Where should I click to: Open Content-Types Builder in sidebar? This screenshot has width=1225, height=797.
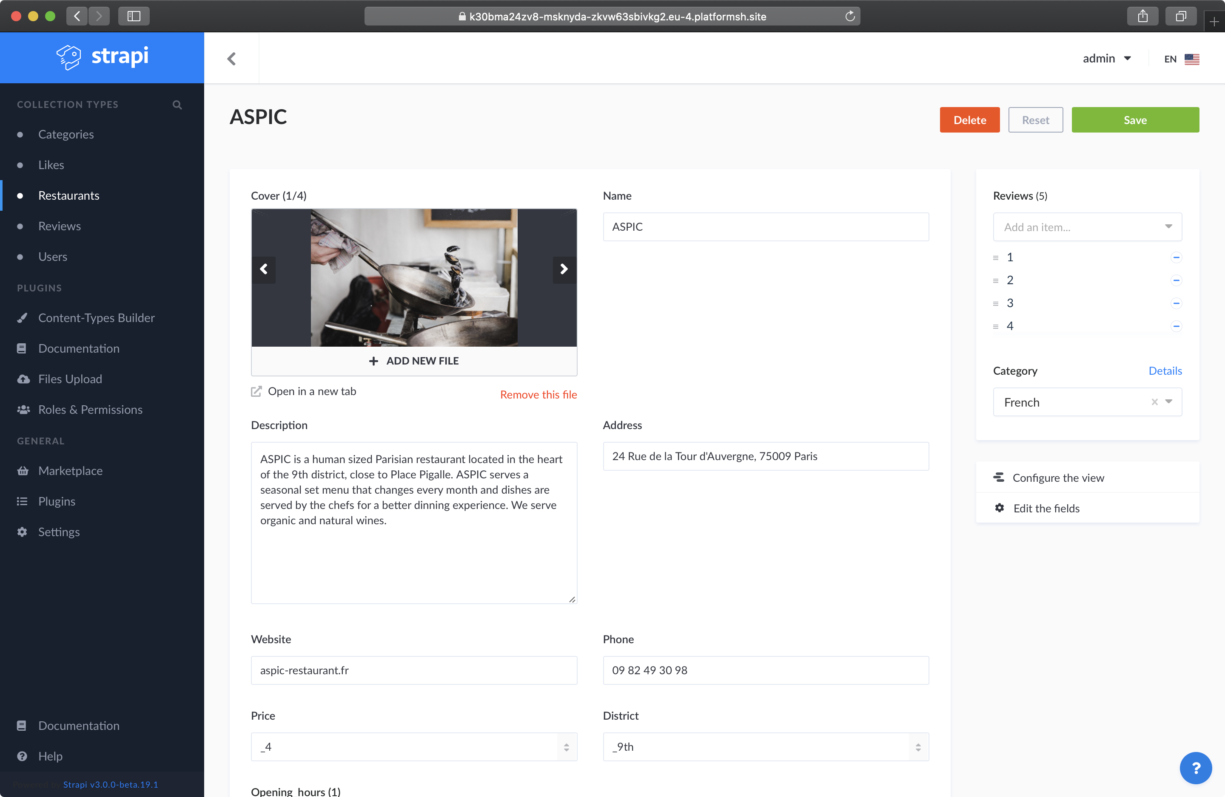[96, 318]
